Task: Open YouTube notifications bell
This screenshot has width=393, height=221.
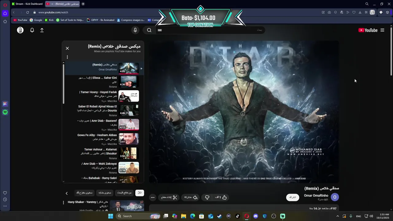Action: click(32, 30)
